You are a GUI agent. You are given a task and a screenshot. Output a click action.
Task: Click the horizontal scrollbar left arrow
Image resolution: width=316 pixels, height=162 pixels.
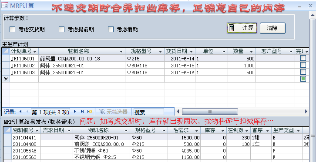pos(178,112)
